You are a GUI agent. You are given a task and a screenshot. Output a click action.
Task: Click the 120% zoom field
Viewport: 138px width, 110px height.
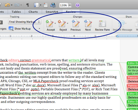click(x=64, y=5)
